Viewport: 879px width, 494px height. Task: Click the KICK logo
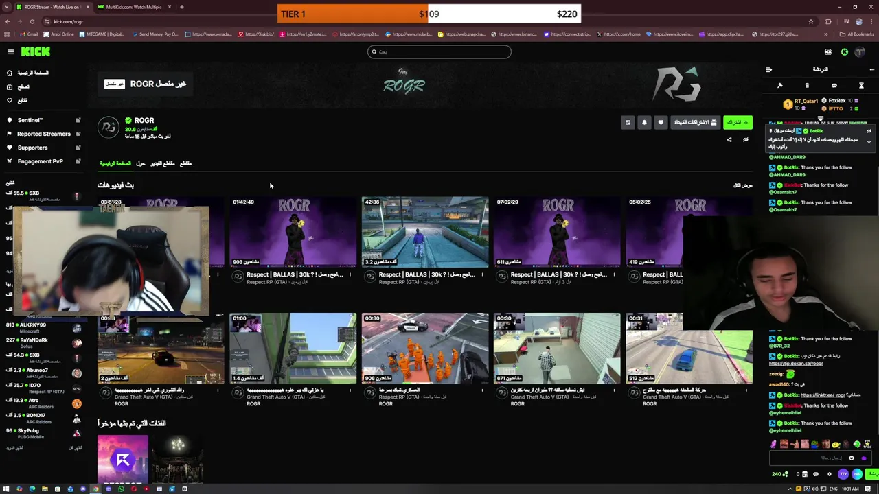click(36, 51)
